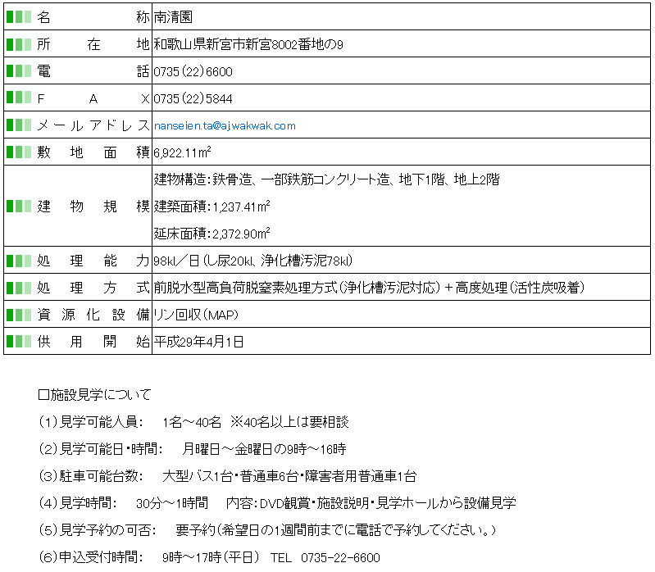This screenshot has width=655, height=572.
Task: Click the 平成29年4月1日 start date text
Action: 198,342
